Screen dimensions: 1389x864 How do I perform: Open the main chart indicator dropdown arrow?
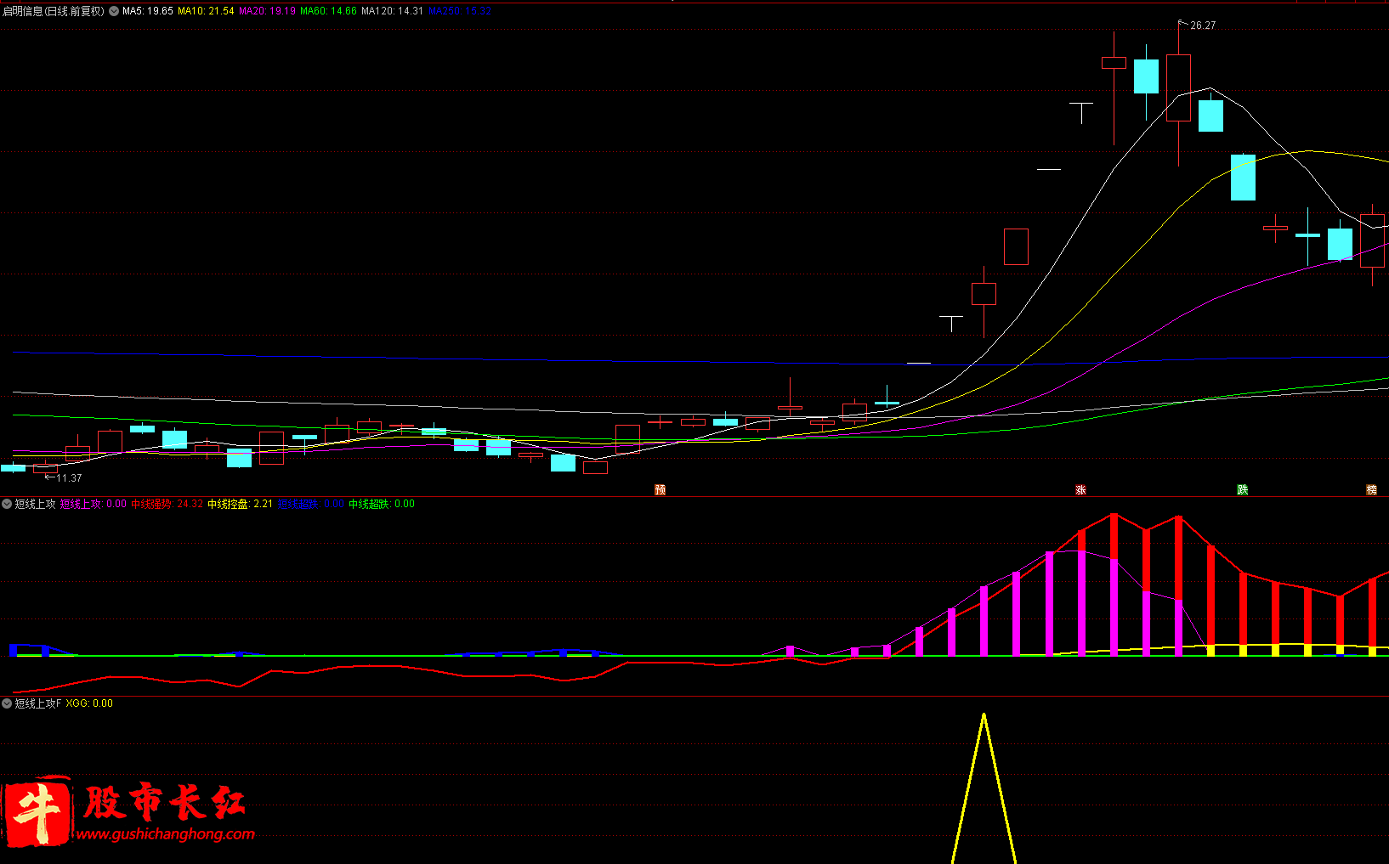(x=114, y=11)
